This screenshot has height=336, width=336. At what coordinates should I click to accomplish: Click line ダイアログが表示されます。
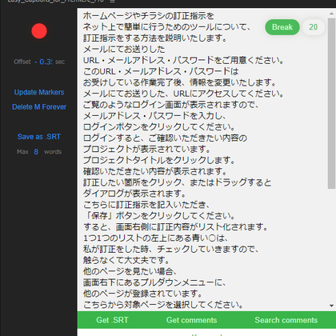pos(134,194)
